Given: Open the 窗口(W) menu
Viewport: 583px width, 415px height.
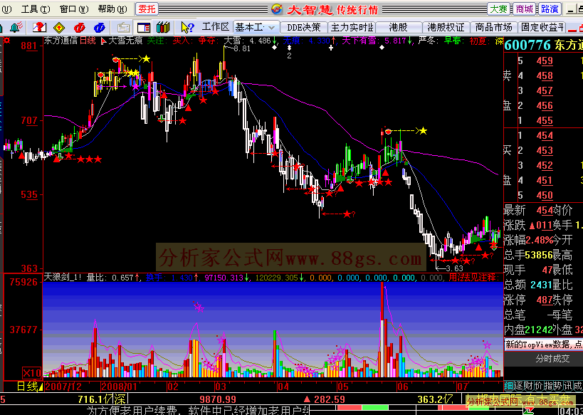Looking at the screenshot, I should (74, 9).
